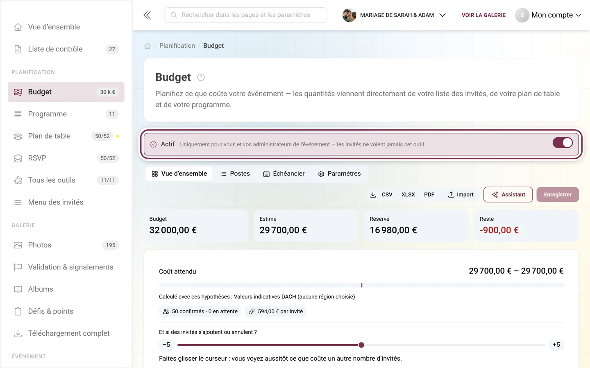Export the budget as CSV

pyautogui.click(x=387, y=195)
